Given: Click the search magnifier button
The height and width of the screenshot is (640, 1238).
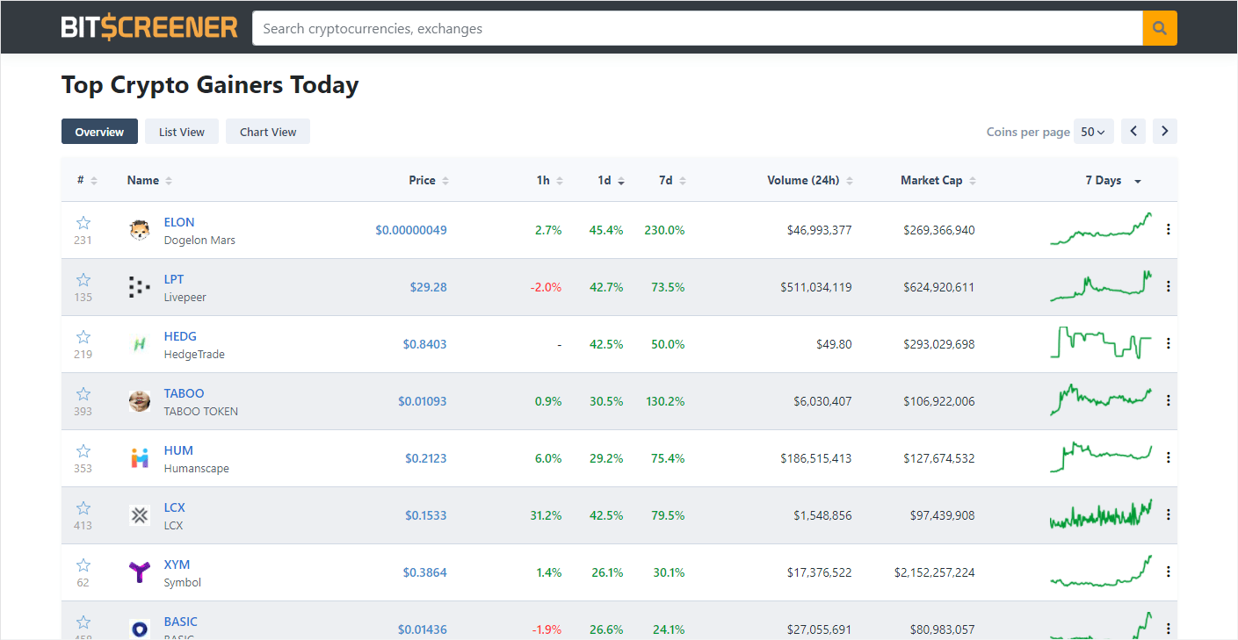Looking at the screenshot, I should 1159,27.
